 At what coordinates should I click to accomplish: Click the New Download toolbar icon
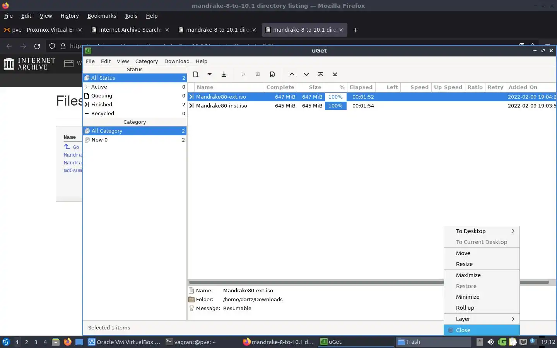(x=196, y=74)
